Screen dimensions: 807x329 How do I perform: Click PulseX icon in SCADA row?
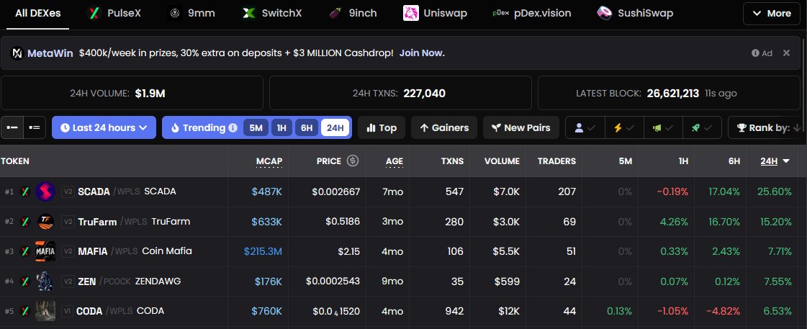tap(24, 191)
